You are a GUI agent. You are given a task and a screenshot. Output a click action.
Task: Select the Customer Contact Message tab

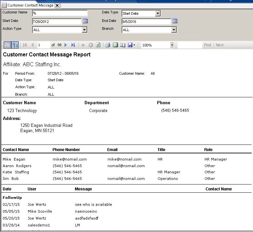tap(30, 5)
